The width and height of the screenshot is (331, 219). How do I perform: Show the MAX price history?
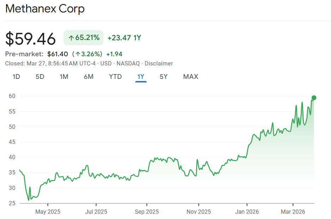[190, 76]
